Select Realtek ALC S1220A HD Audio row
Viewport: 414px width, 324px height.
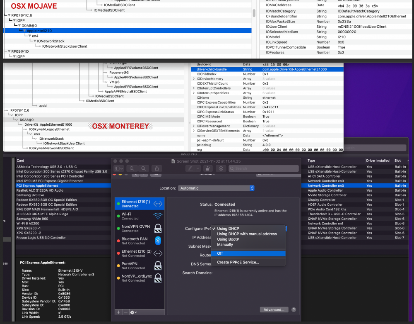(x=63, y=190)
